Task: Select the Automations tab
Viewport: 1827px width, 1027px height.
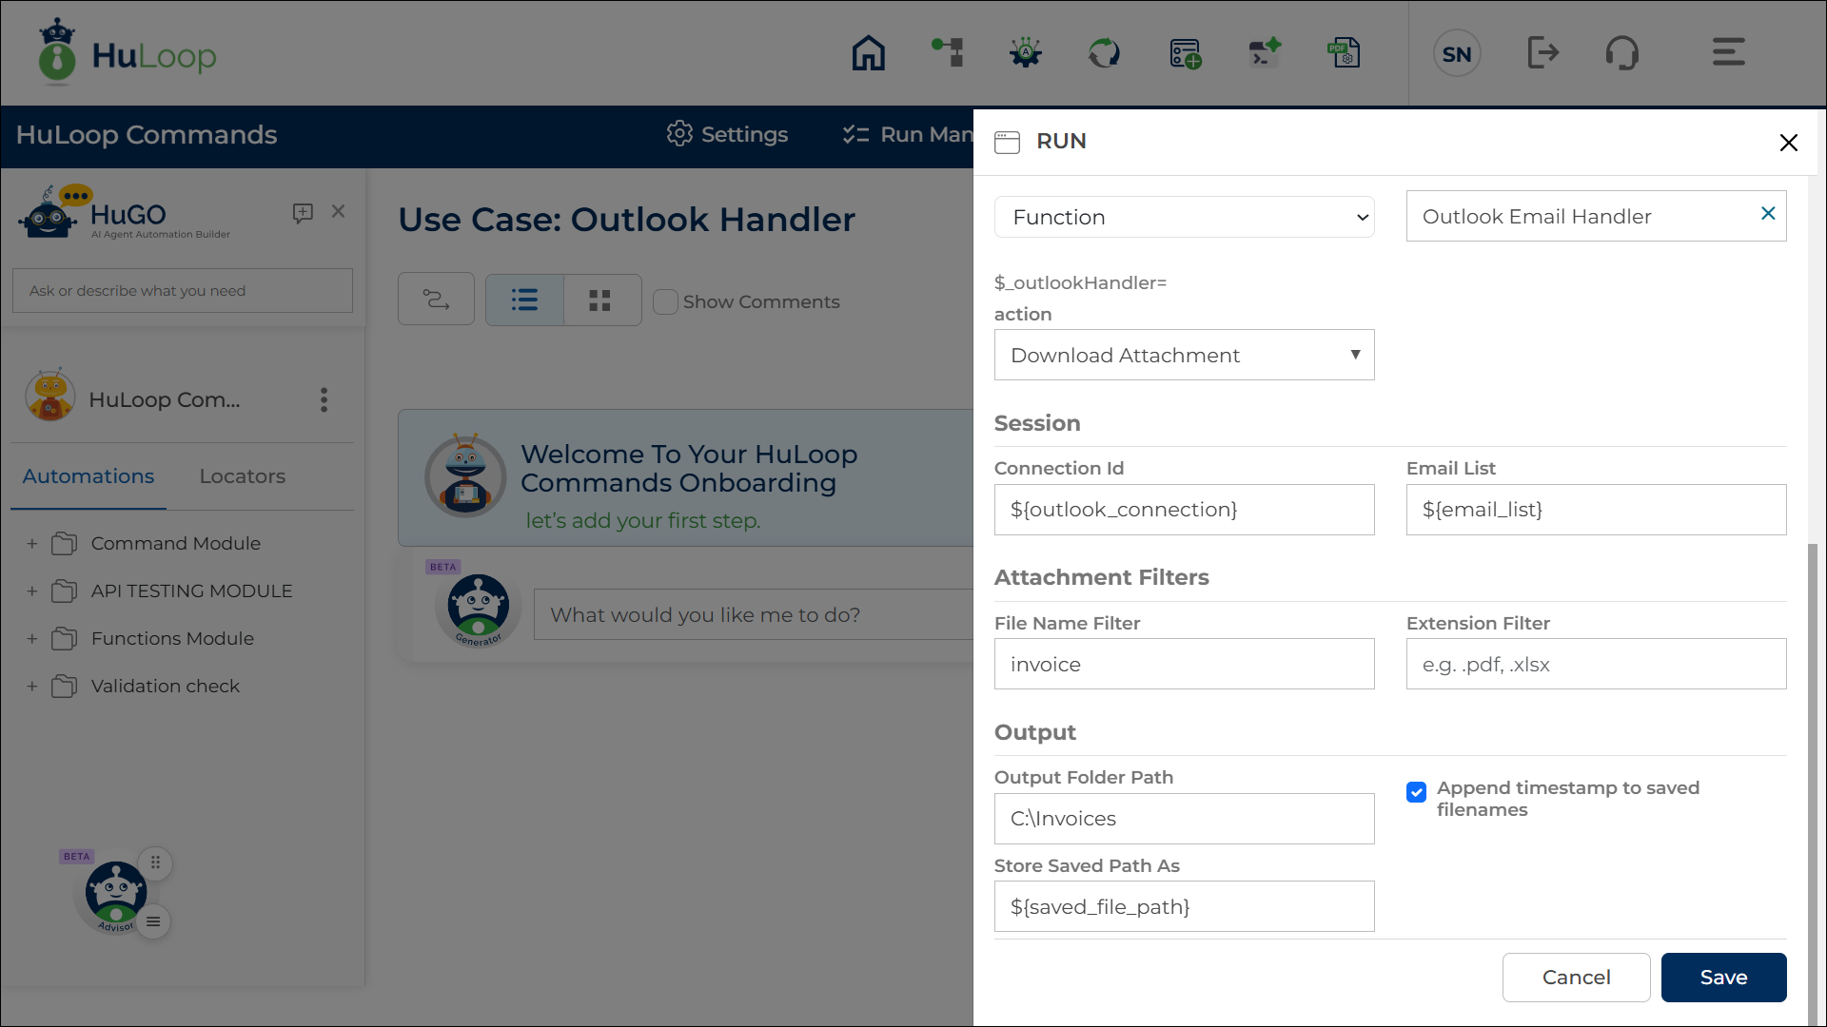Action: tap(88, 476)
